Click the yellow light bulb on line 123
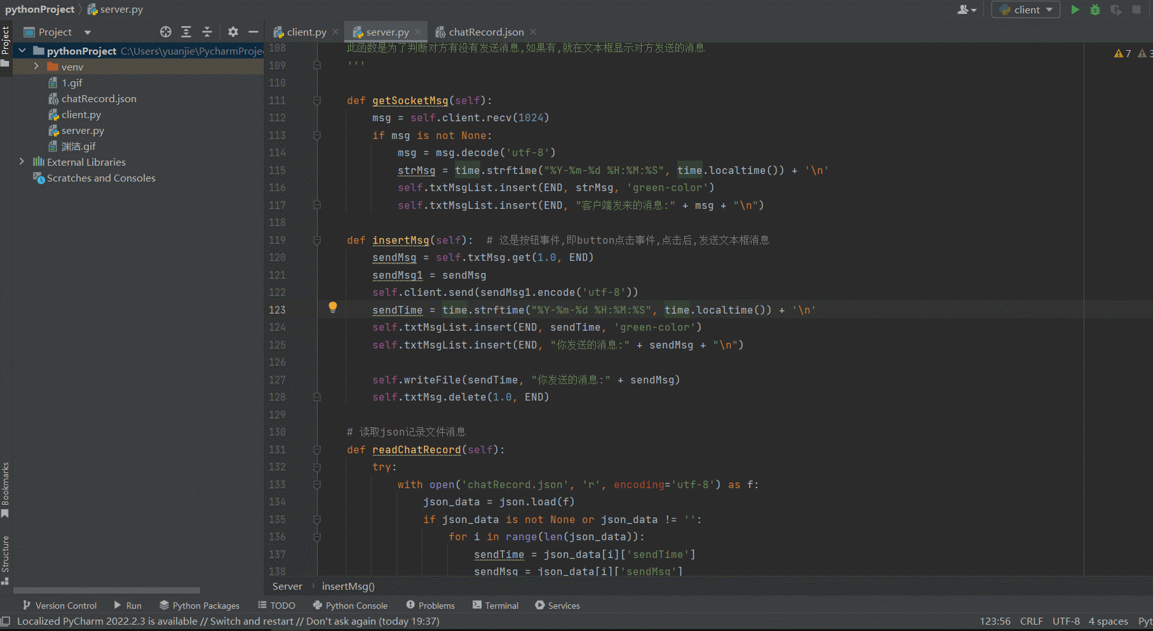This screenshot has height=631, width=1153. pos(333,308)
